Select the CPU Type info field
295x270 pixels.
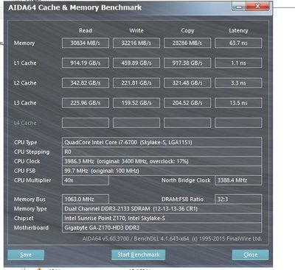162,142
